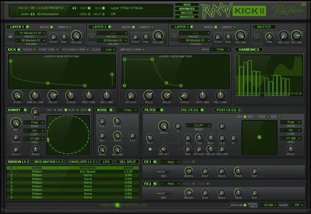Toggle the KICK TRACK LED
Image resolution: width=311 pixels, height=214 pixels.
point(34,50)
